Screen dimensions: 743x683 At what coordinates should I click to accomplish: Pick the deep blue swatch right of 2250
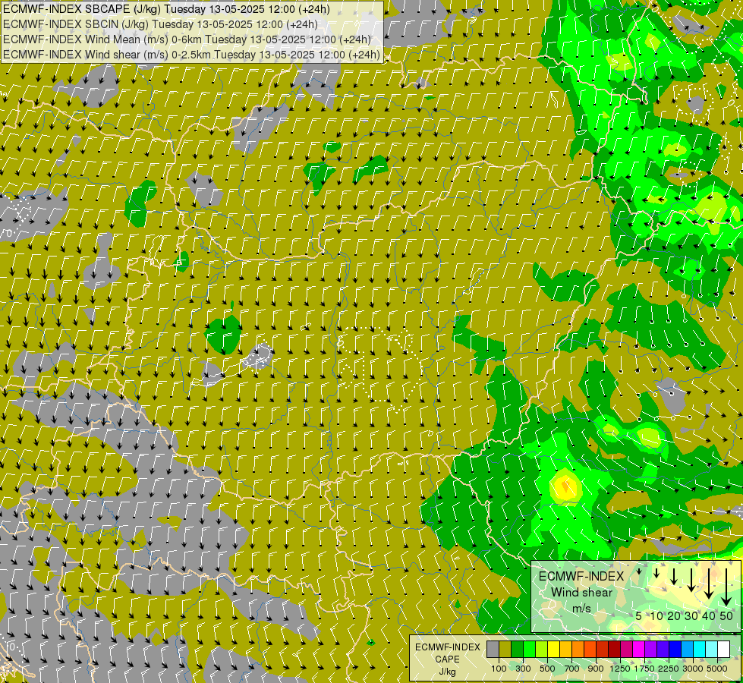point(675,649)
